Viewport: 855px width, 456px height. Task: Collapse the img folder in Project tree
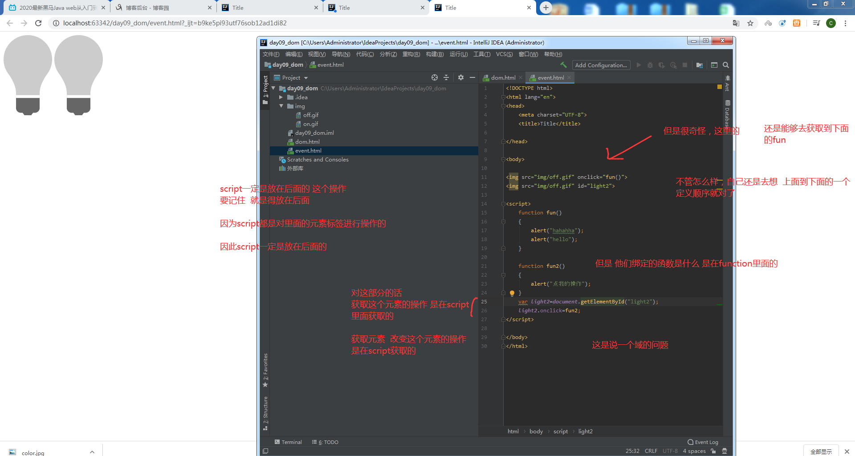pyautogui.click(x=281, y=106)
